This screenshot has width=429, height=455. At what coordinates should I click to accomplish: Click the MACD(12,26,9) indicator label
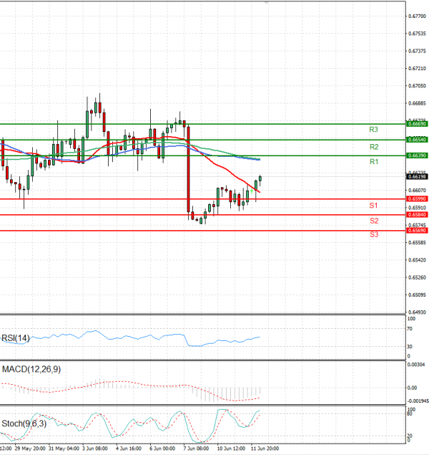[x=31, y=369]
